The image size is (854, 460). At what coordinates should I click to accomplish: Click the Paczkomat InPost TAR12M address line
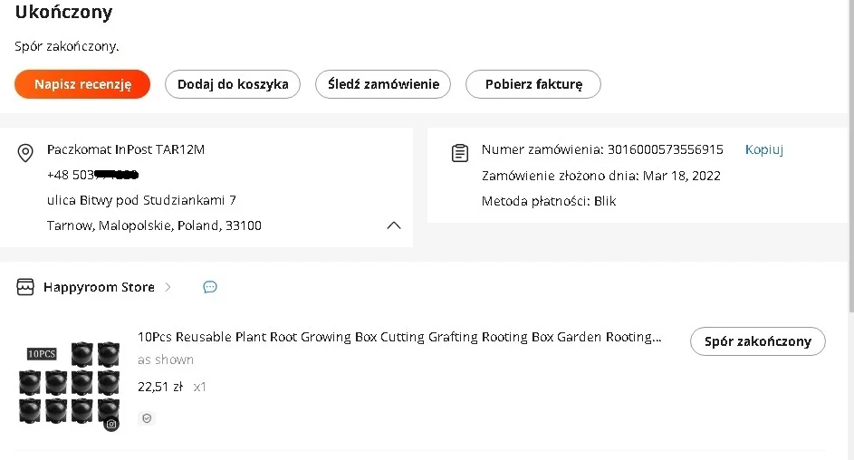[x=126, y=149]
